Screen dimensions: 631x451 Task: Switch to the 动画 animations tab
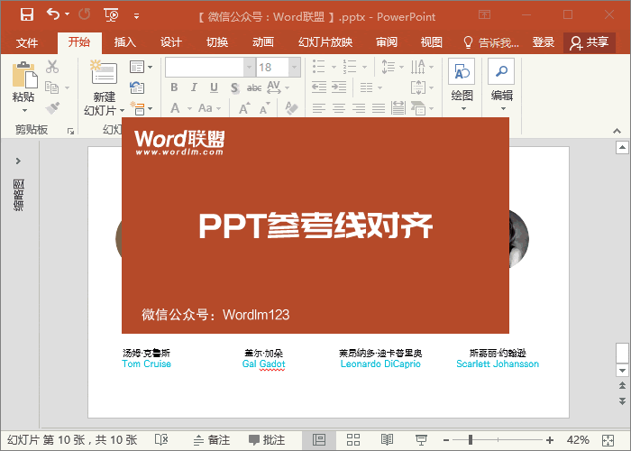pyautogui.click(x=263, y=42)
